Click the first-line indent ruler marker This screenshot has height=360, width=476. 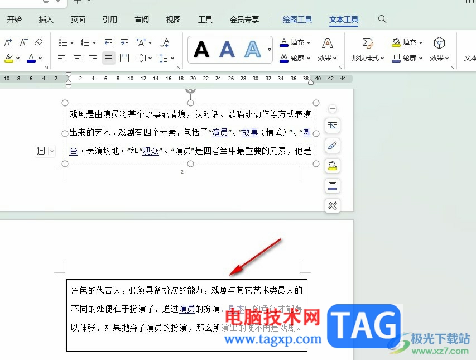point(69,75)
